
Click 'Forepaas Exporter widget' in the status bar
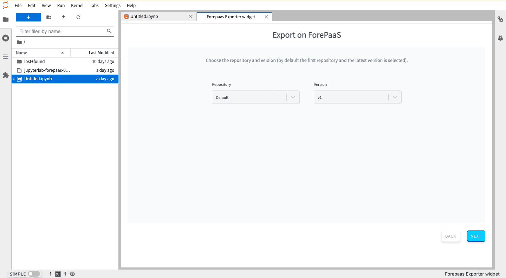coord(472,274)
